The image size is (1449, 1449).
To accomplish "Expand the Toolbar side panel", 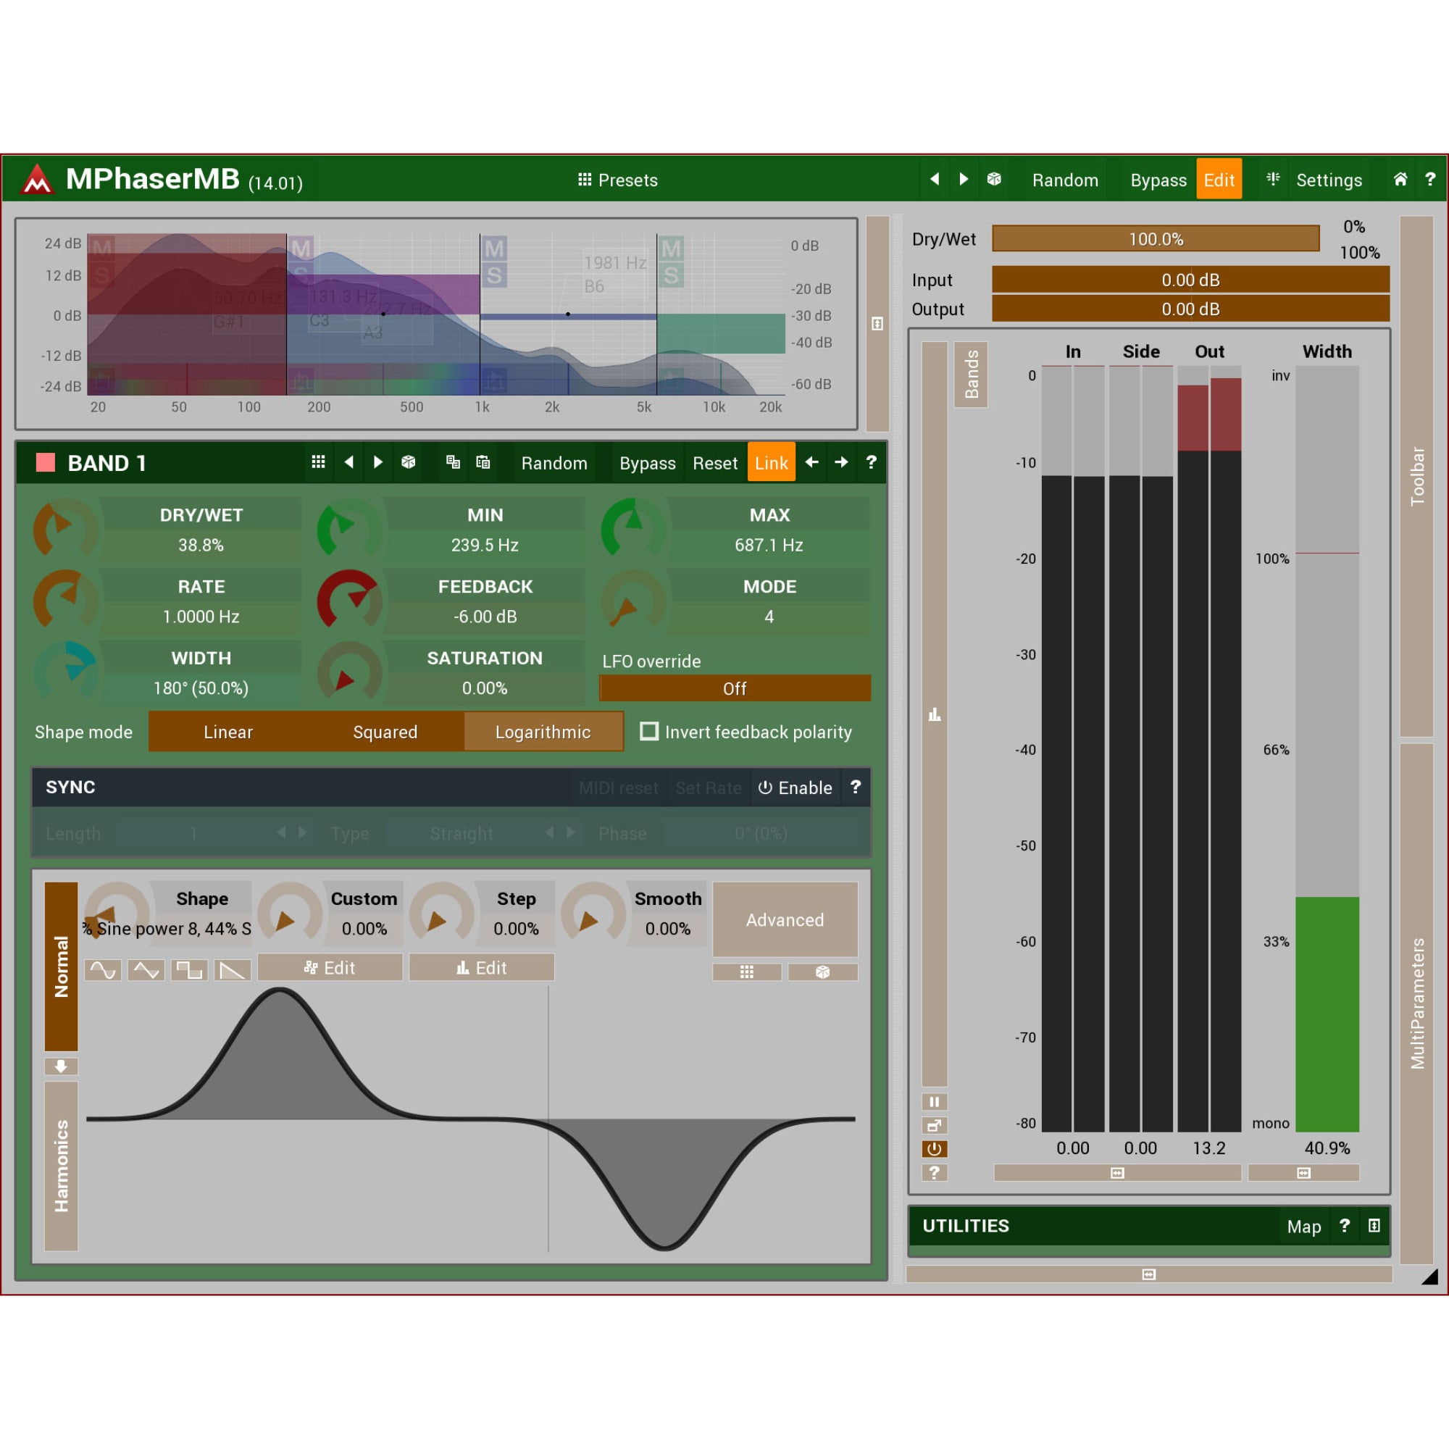I will point(1416,475).
